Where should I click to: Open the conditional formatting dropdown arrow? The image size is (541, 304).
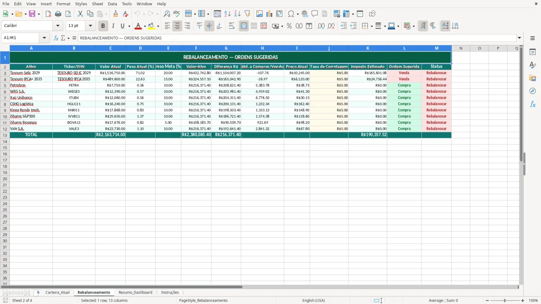(x=413, y=26)
